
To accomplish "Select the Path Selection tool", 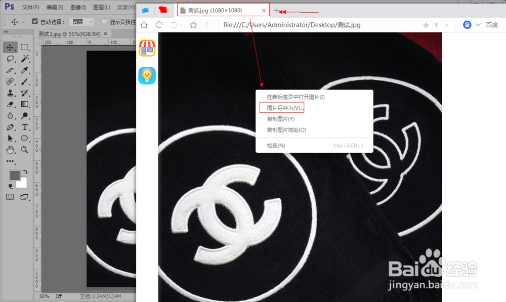I will pos(10,139).
